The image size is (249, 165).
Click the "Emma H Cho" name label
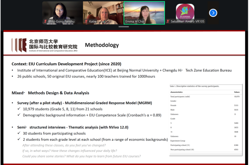pyautogui.click(x=135, y=21)
